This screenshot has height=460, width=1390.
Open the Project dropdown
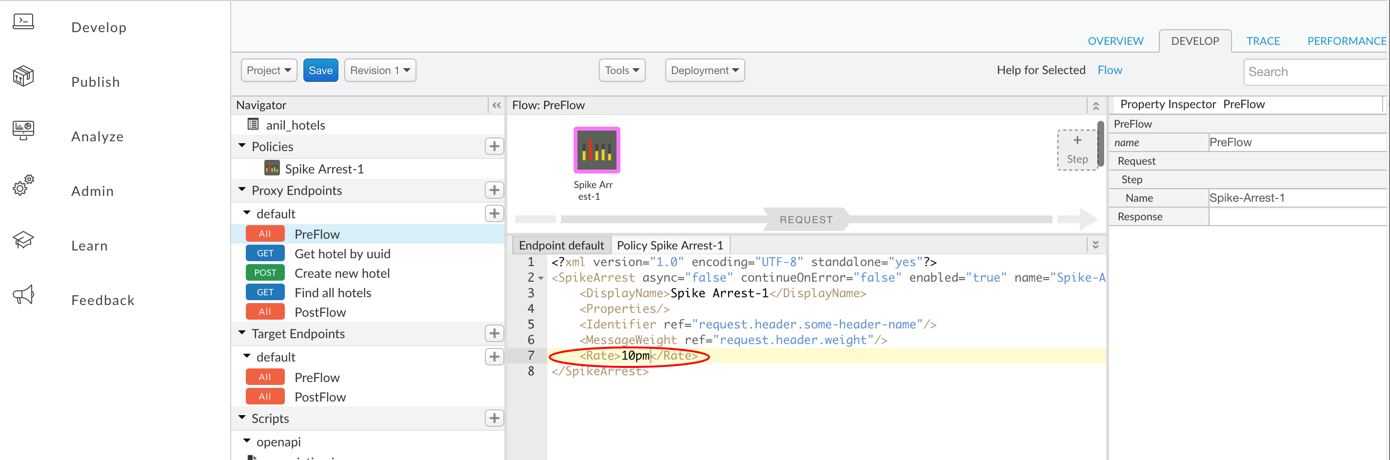(269, 71)
